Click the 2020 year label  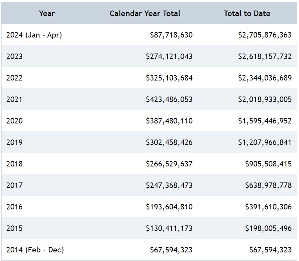point(14,121)
